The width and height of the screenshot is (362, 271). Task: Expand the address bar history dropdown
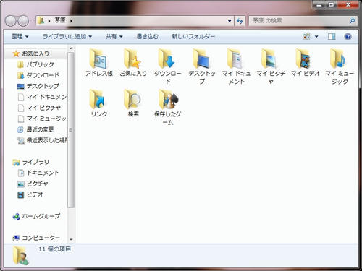click(x=230, y=21)
